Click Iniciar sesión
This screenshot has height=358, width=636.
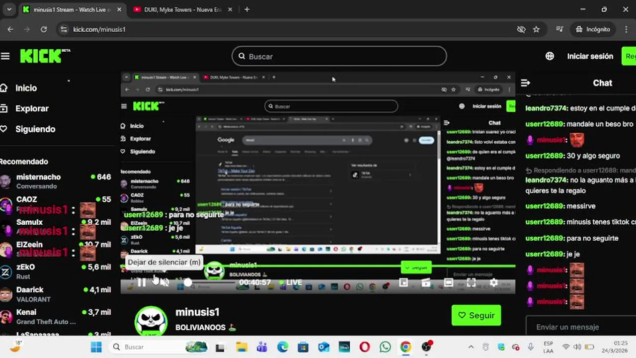click(590, 56)
